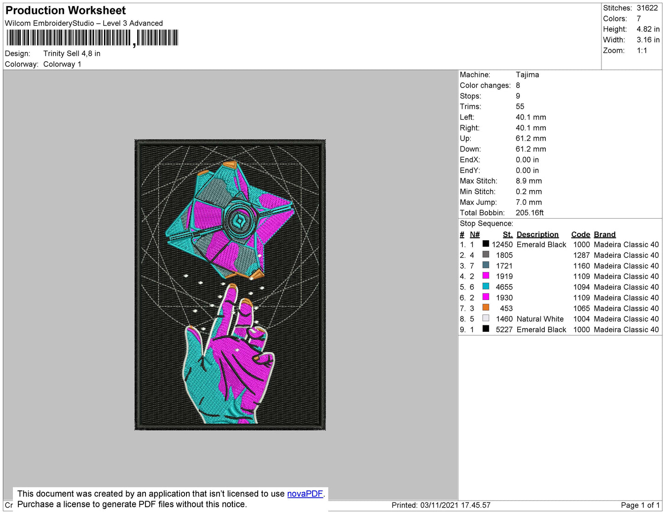Click the "Colorway 1" value
The width and height of the screenshot is (665, 514).
tap(62, 64)
